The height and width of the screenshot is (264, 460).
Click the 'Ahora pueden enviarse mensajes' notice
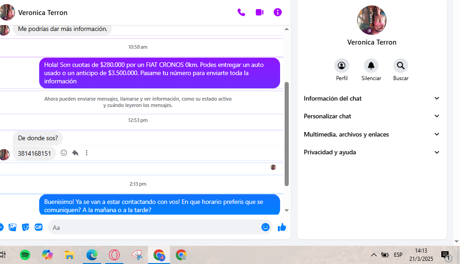(x=138, y=102)
